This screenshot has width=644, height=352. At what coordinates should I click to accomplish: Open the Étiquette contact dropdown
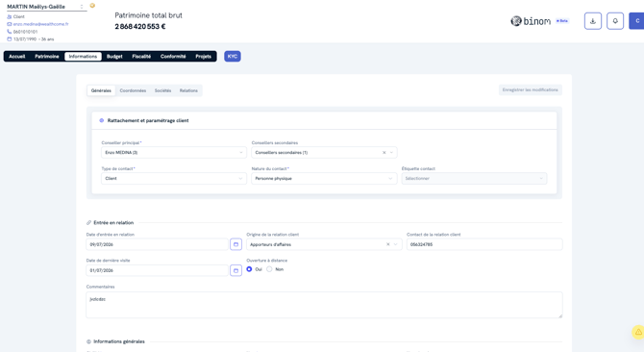[x=474, y=178]
